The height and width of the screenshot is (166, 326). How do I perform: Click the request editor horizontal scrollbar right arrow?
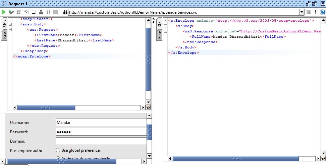point(143,108)
